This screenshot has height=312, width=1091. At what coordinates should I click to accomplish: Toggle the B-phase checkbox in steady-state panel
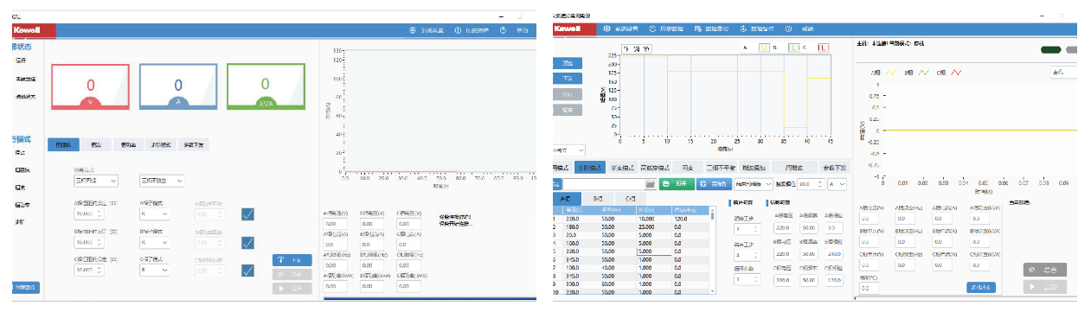[247, 243]
